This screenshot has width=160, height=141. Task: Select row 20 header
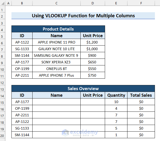3,135
